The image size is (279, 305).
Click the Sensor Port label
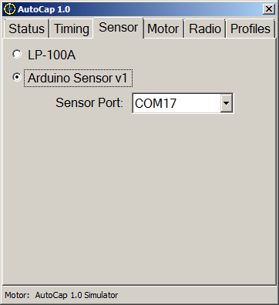89,103
